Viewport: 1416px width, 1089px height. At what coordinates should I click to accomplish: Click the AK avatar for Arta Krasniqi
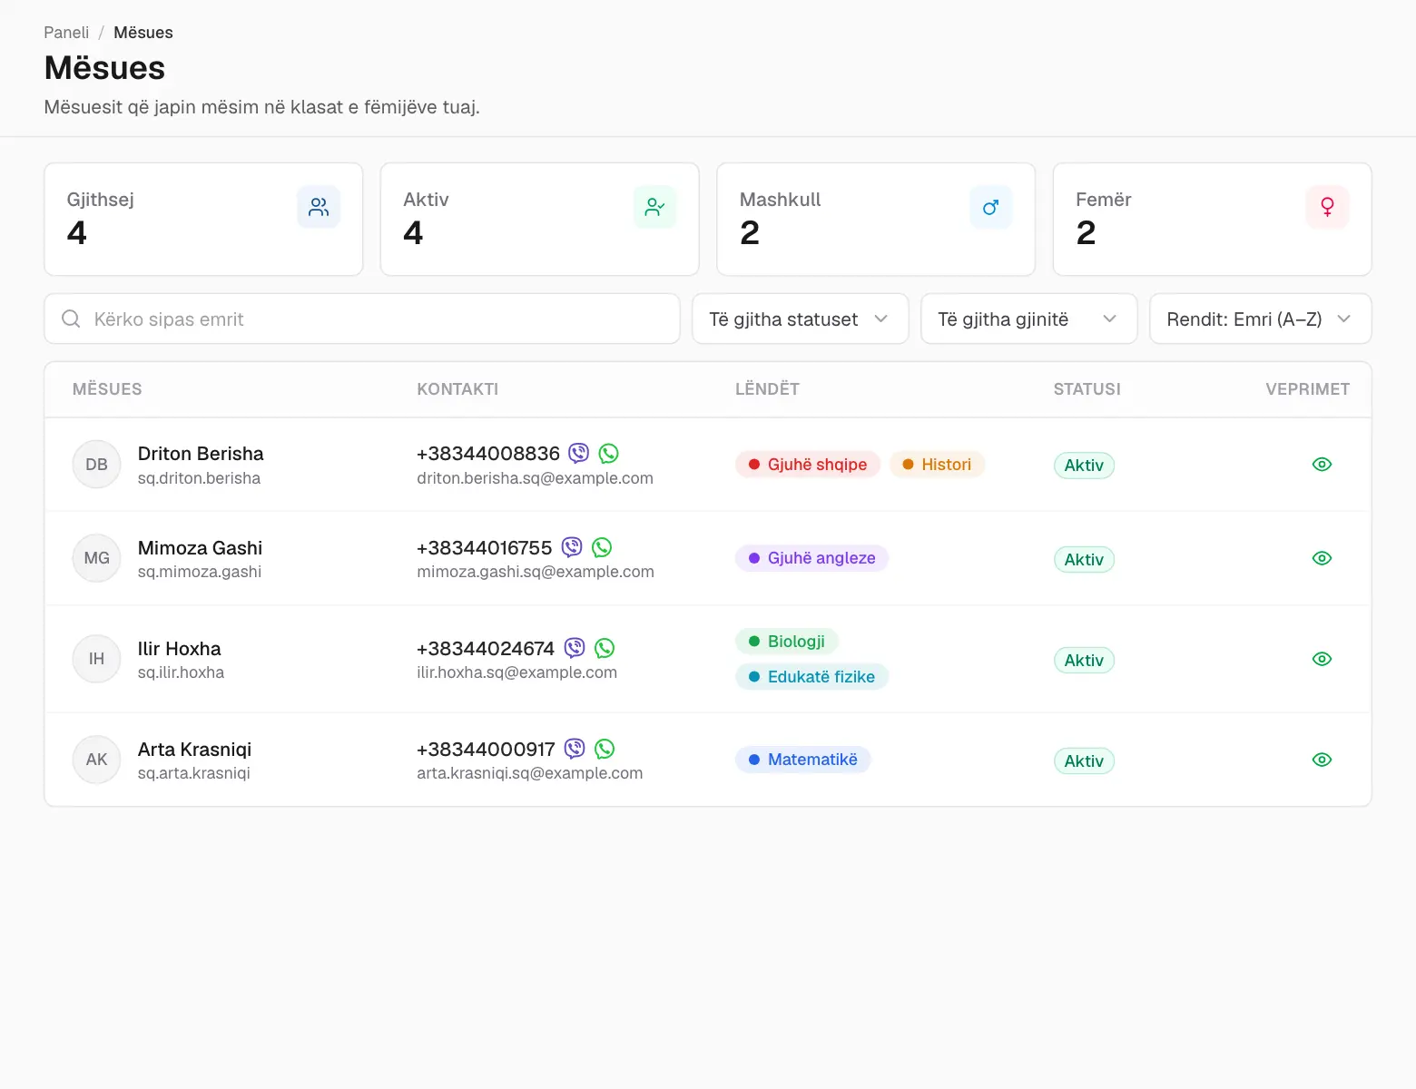coord(96,760)
